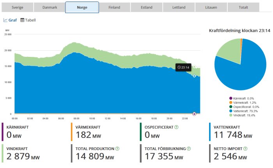Switch to Graf view label
The image size is (273, 168).
(x=13, y=20)
